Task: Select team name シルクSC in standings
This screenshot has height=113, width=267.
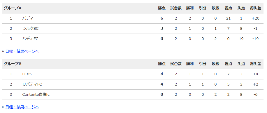Action: coord(30,29)
